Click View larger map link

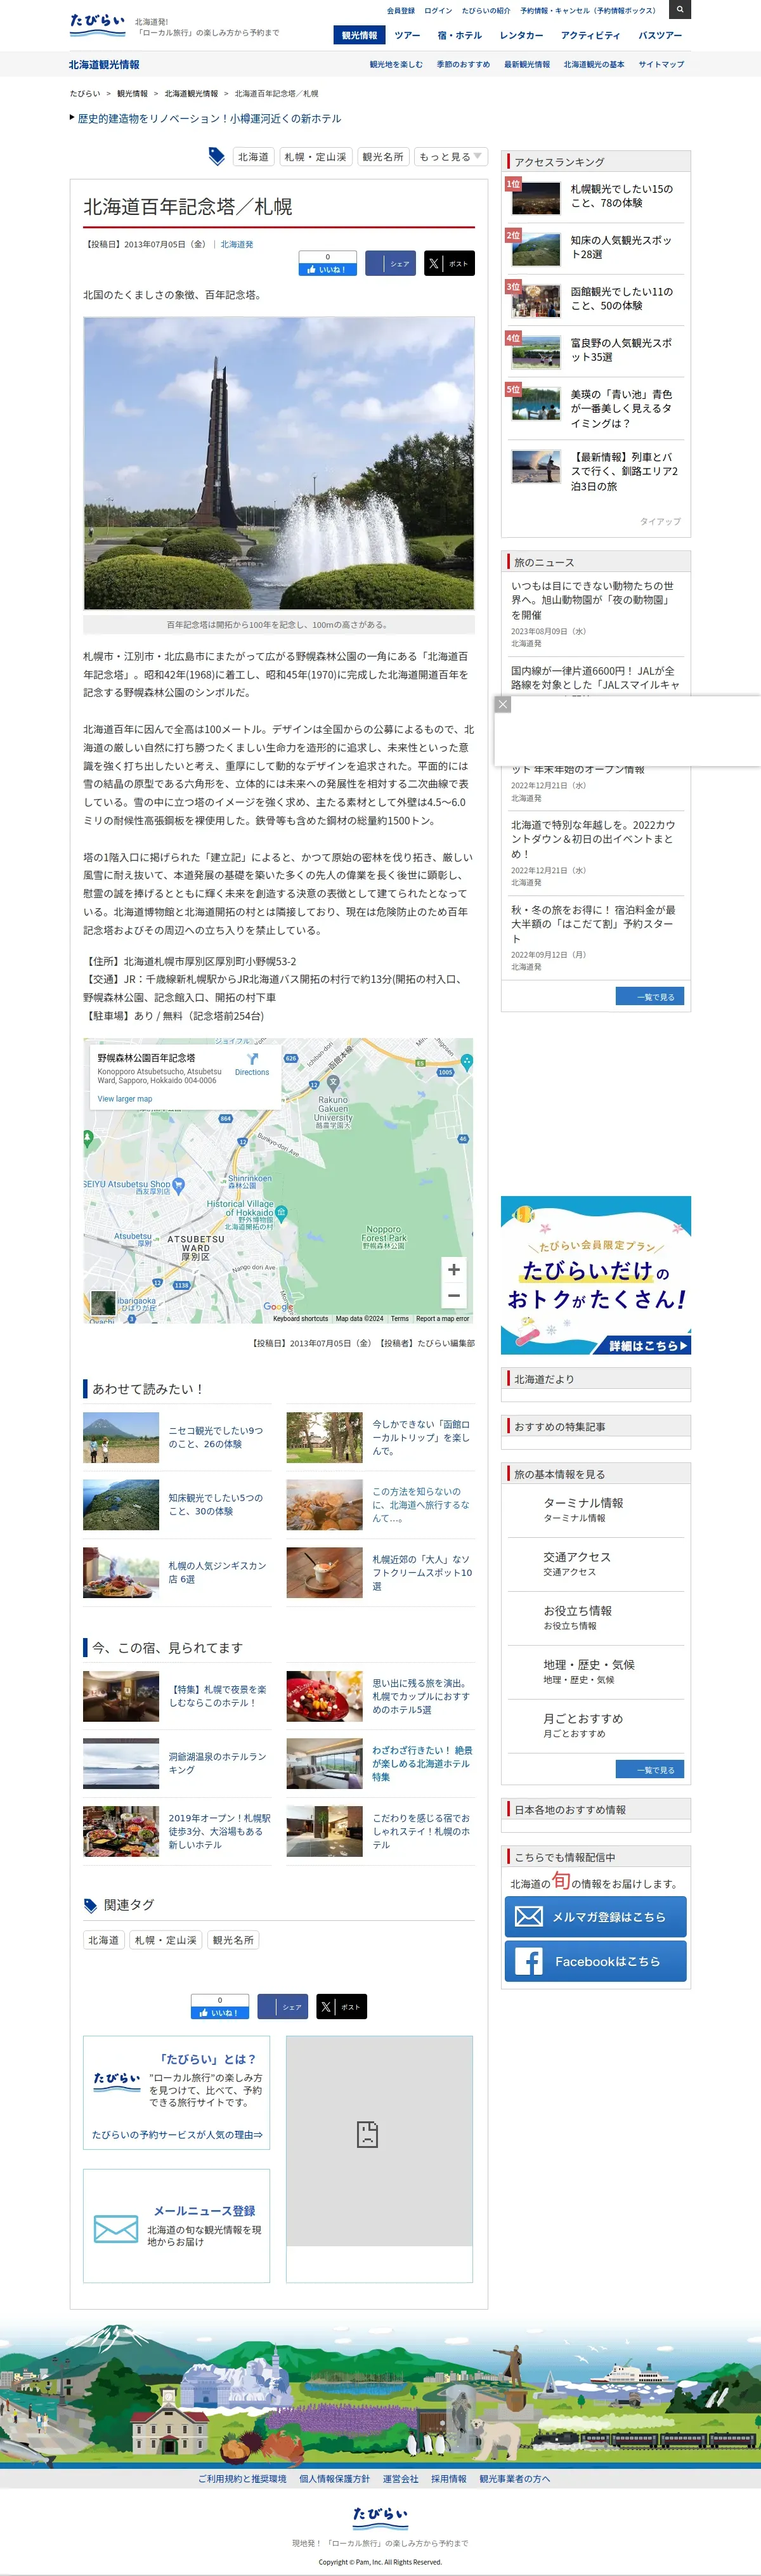[125, 1099]
